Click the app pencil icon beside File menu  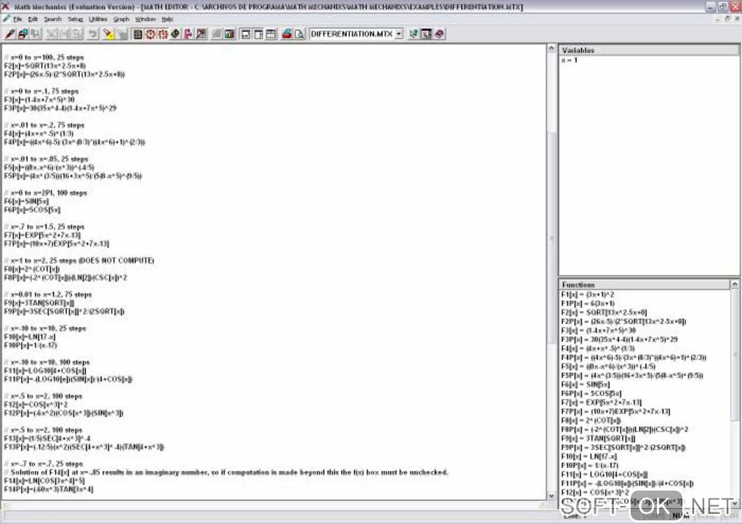[x=6, y=19]
